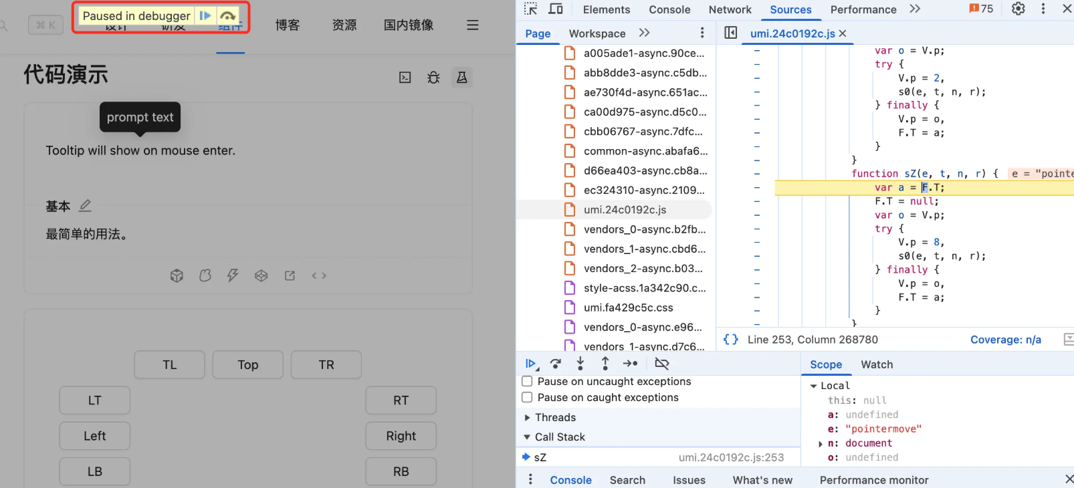The width and height of the screenshot is (1074, 488).
Task: Open the 资源 navigation link
Action: pyautogui.click(x=344, y=25)
